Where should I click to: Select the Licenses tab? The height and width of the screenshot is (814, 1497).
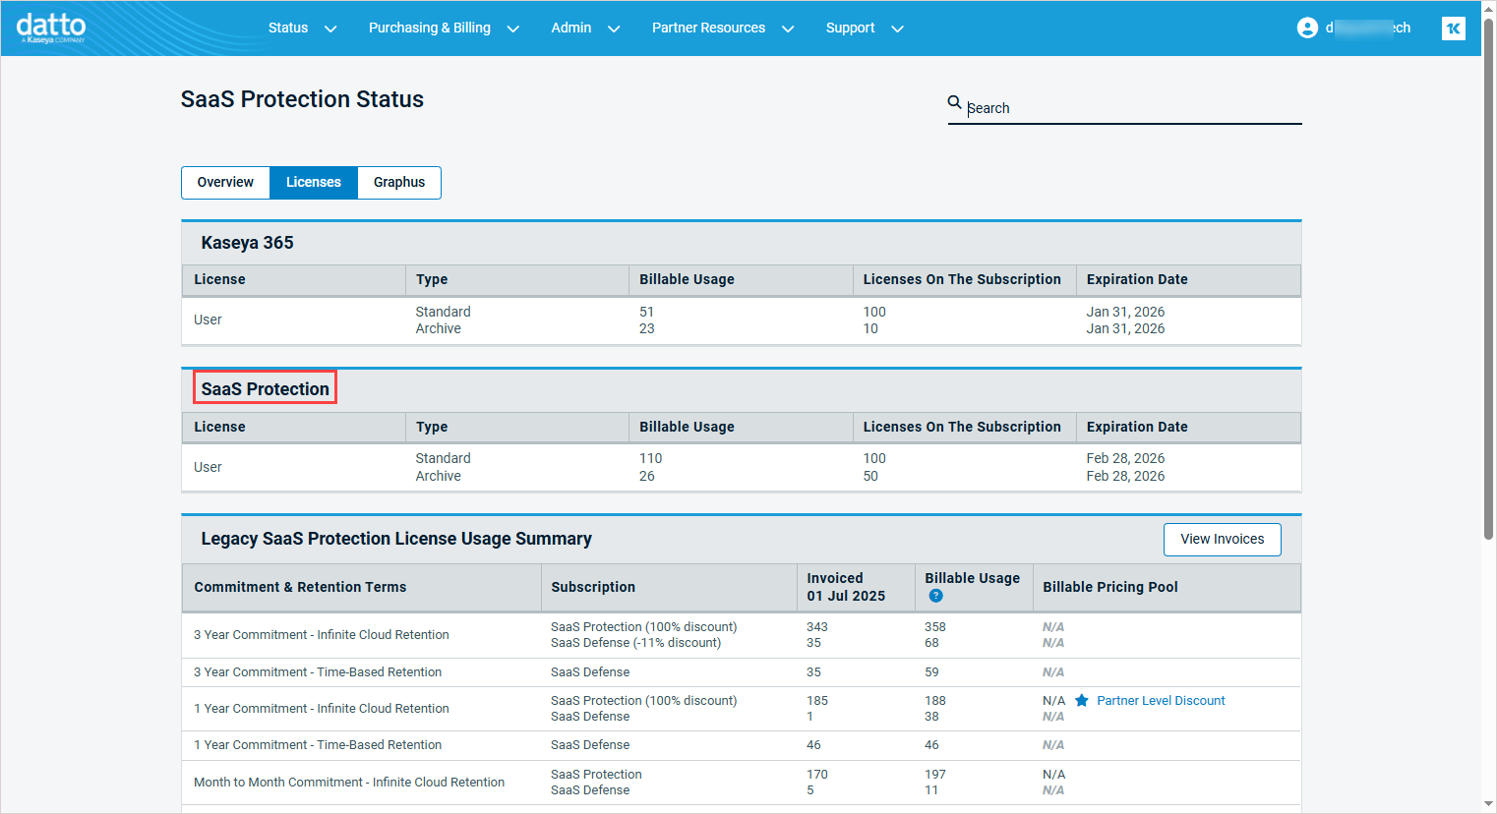(314, 183)
